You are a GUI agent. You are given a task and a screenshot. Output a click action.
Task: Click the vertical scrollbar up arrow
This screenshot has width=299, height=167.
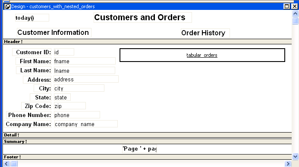coord(295,13)
